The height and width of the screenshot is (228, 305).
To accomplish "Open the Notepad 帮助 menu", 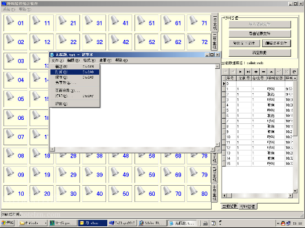I will pyautogui.click(x=121, y=60).
